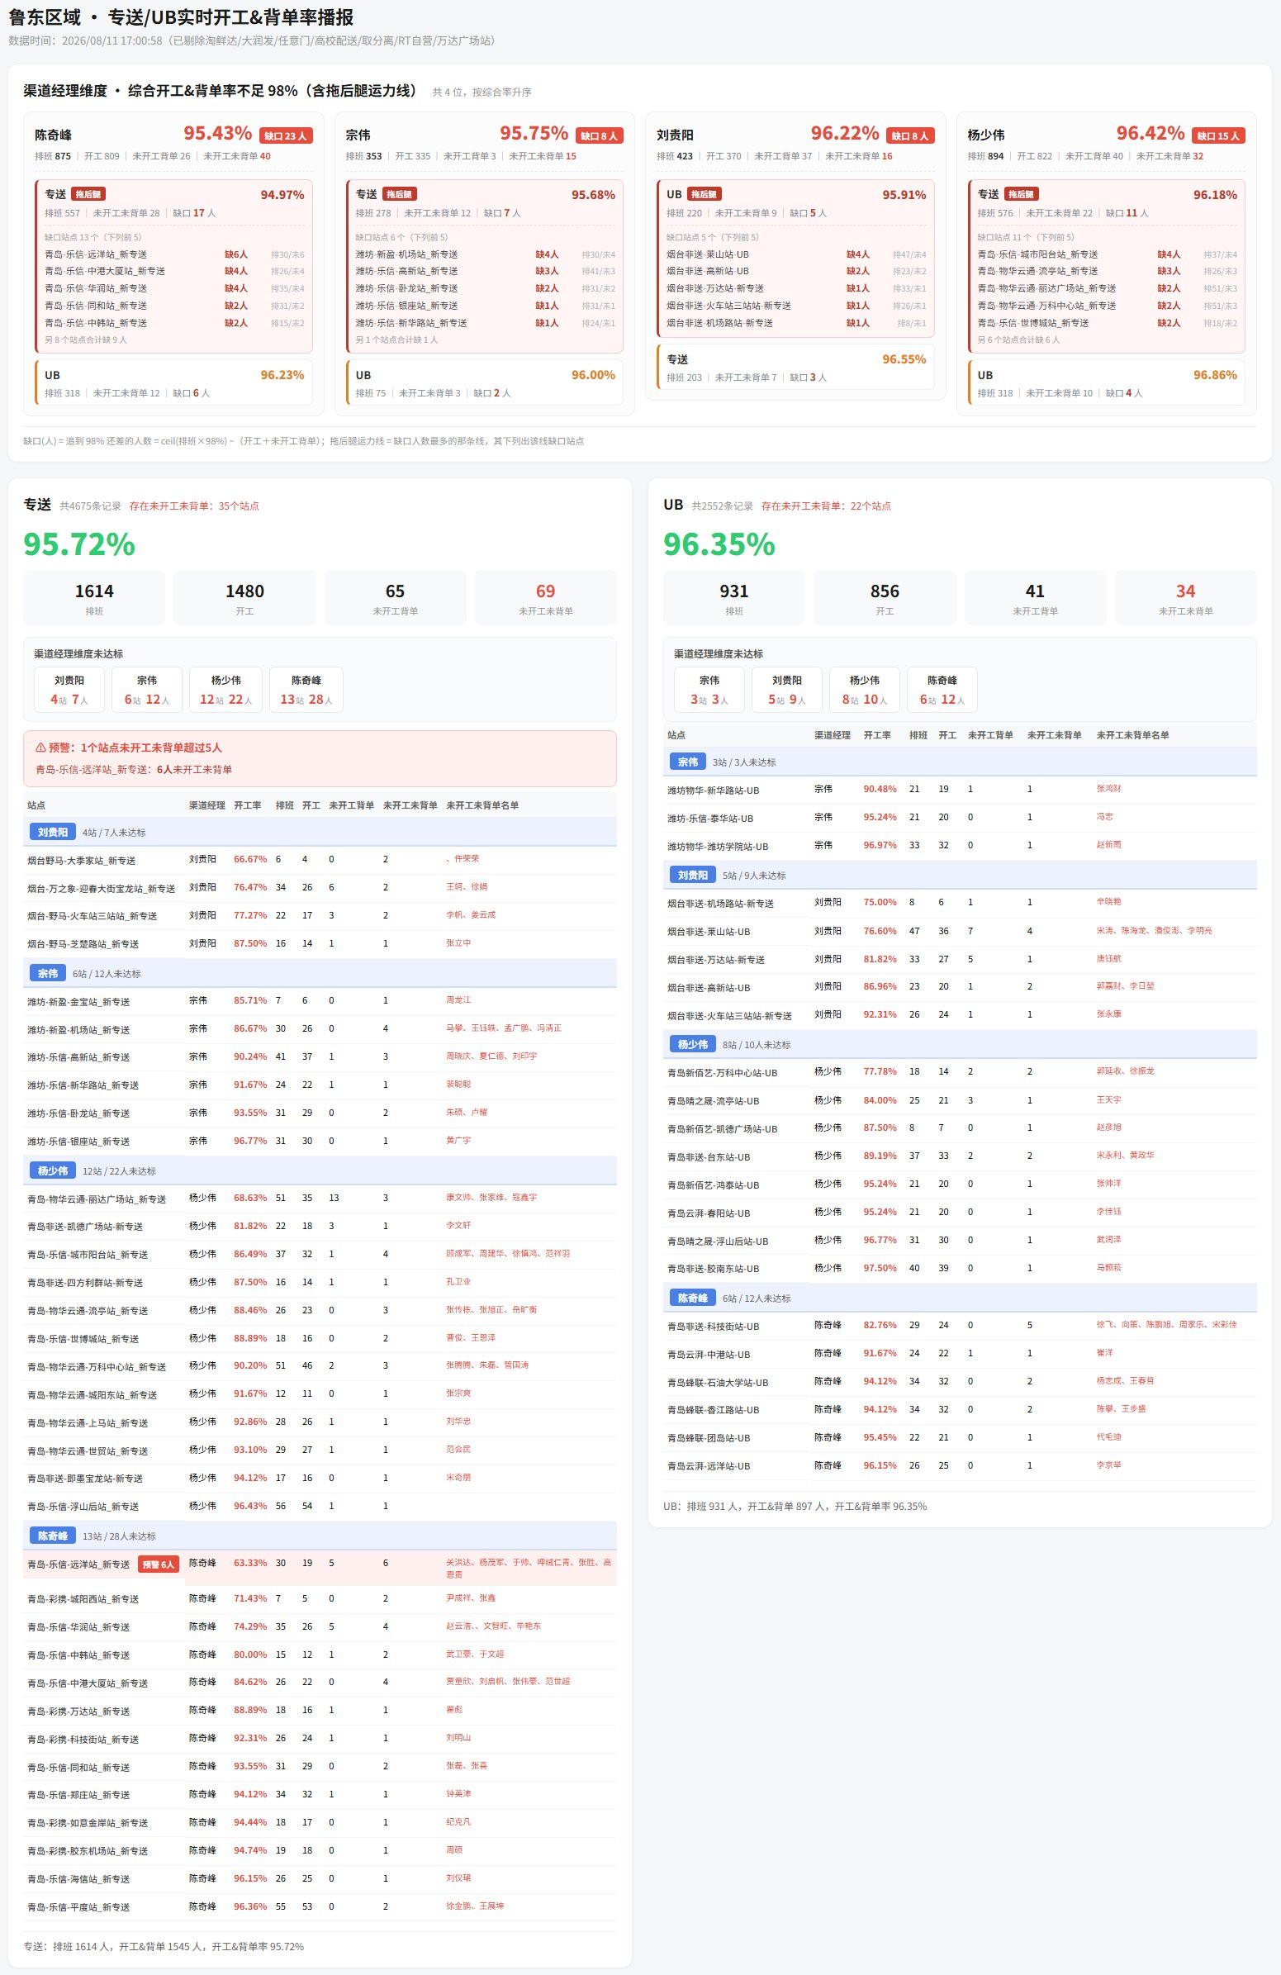The image size is (1281, 1975).
Task: Click the 数据时间 timestamp line under the title
Action: (252, 40)
